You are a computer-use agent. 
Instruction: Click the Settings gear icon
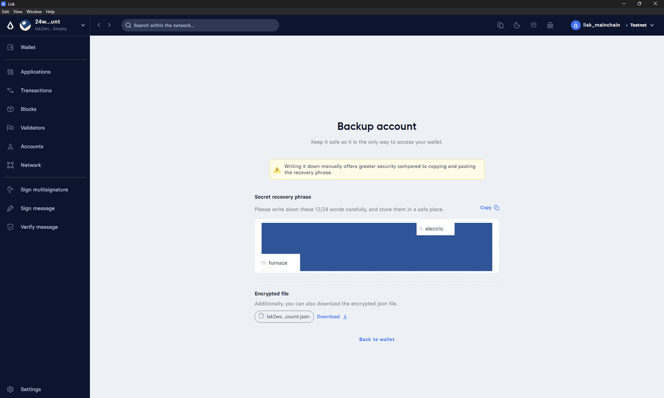pos(10,389)
